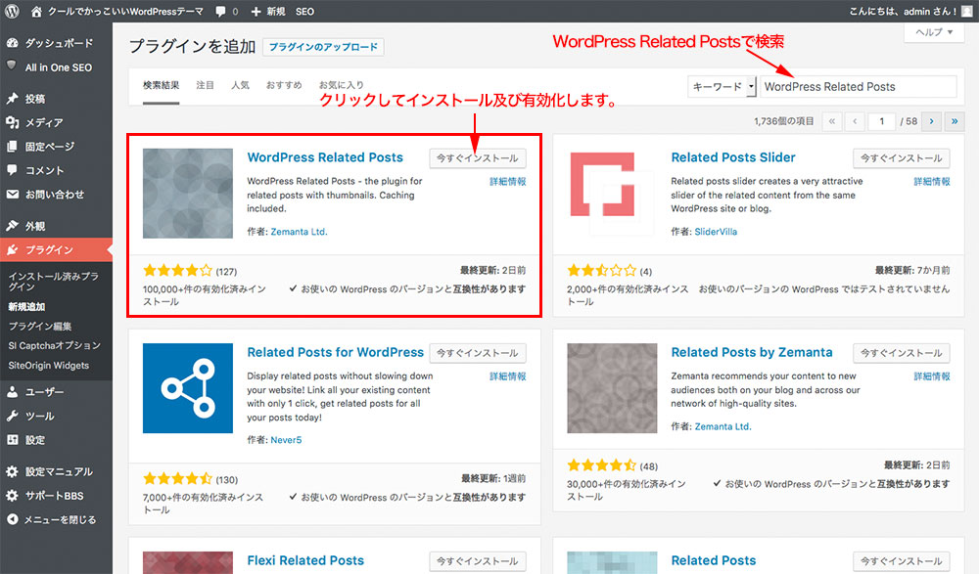The height and width of the screenshot is (574, 979).
Task: View 詳細情報 for WordPress Related Posts
Action: [507, 182]
